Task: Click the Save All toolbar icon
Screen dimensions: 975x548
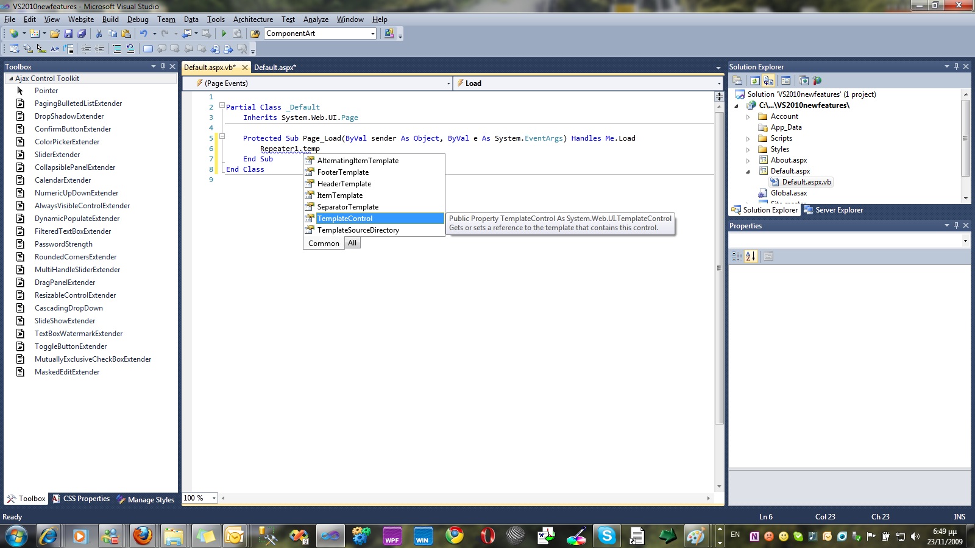Action: (x=81, y=33)
